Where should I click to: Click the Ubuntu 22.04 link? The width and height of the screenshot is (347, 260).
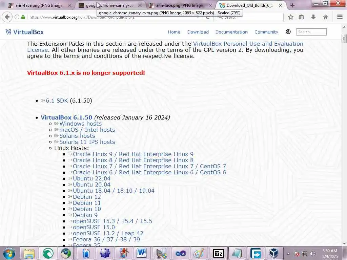pyautogui.click(x=91, y=178)
